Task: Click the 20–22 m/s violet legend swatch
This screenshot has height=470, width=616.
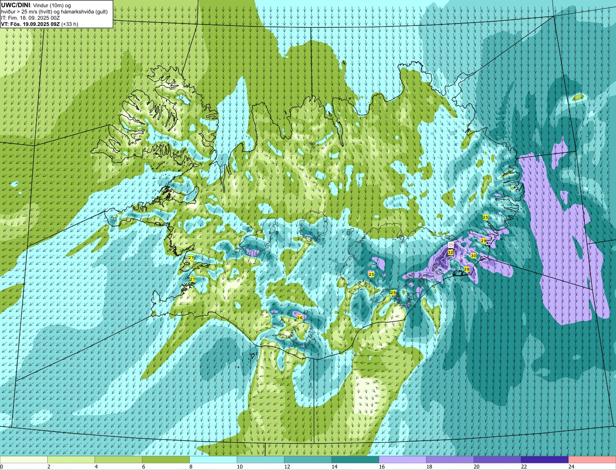Action: tap(498, 459)
